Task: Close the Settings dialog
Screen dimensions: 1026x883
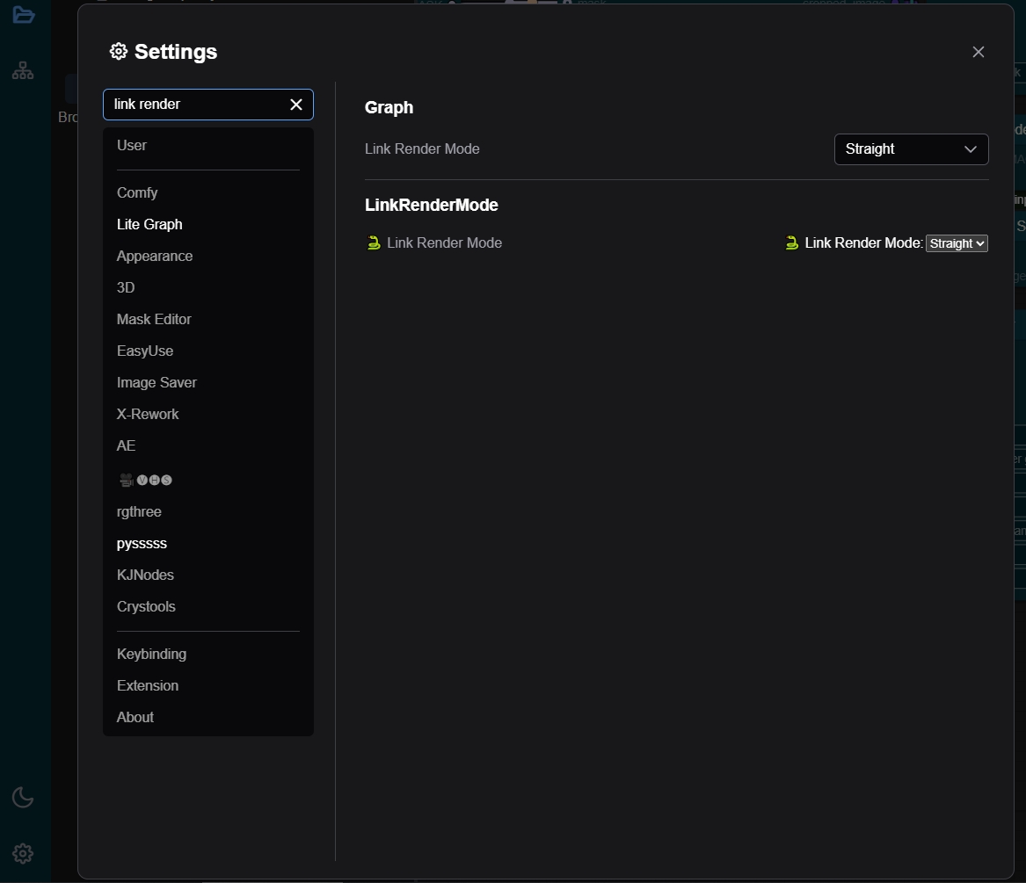Action: [979, 52]
